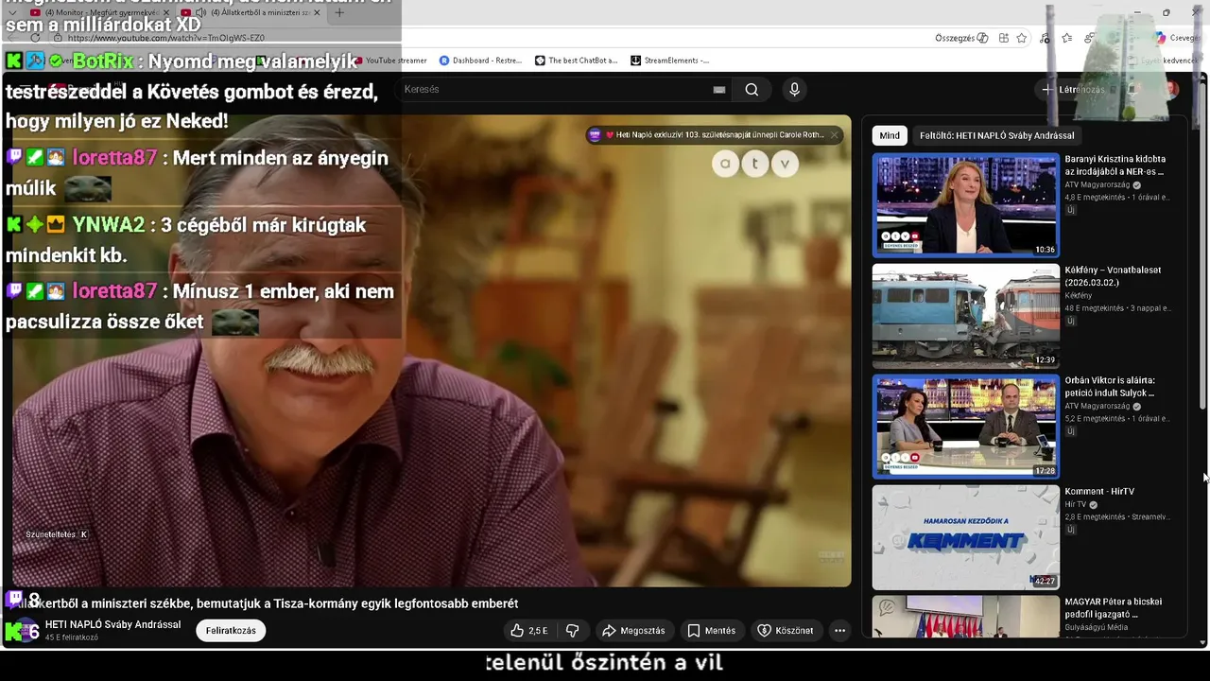Save the video with Mentés

[x=711, y=631]
